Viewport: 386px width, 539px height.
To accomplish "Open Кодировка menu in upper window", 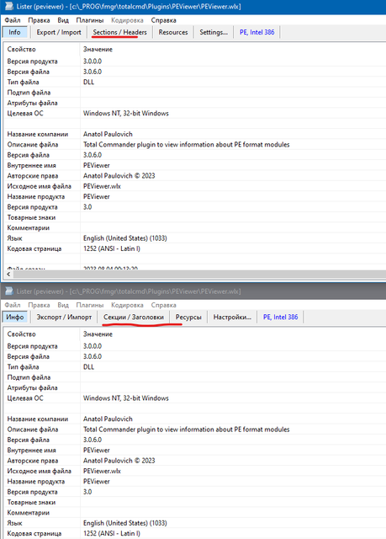I will [127, 20].
